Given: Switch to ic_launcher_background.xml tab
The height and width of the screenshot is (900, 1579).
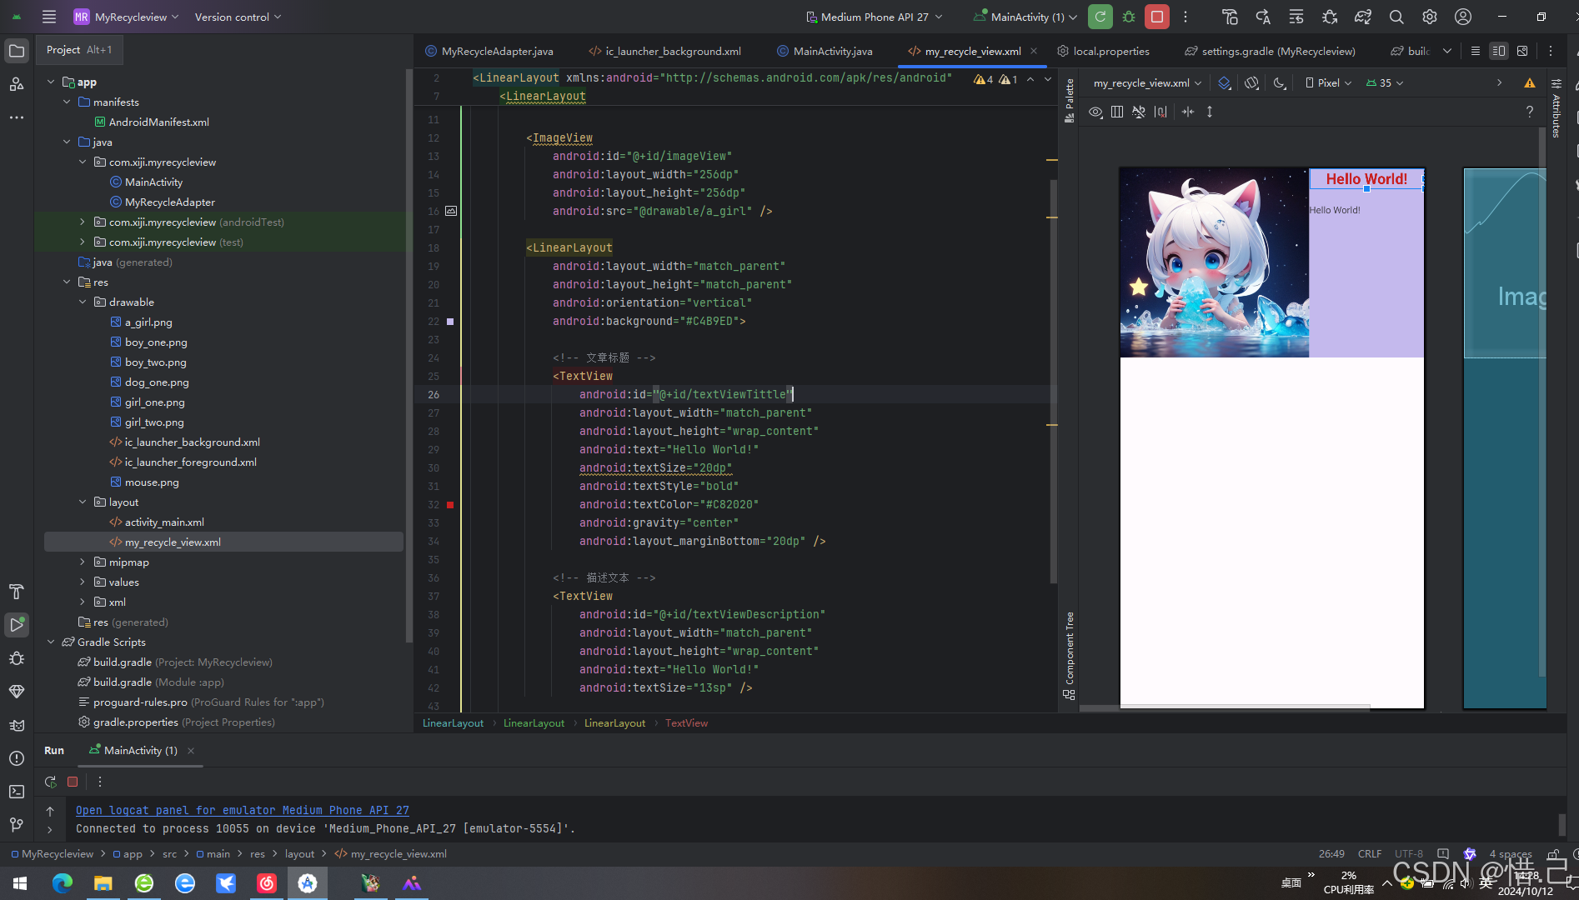Looking at the screenshot, I should pos(665,51).
